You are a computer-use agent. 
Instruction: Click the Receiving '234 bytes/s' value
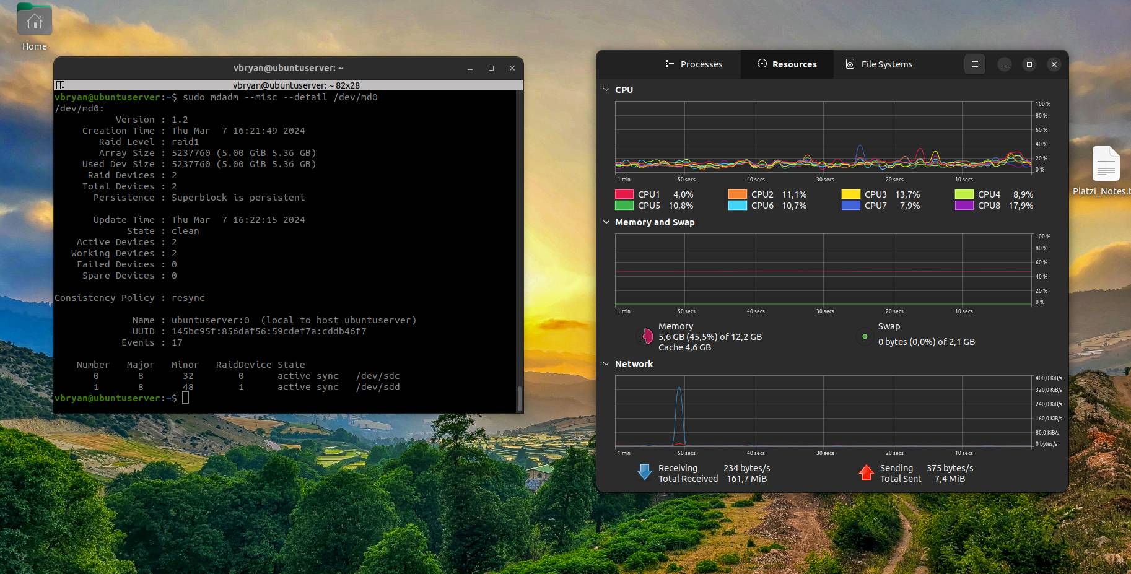(747, 468)
